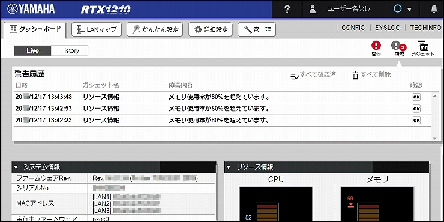444x222 pixels.
Task: Click the 確認 column header
Action: [x=416, y=85]
